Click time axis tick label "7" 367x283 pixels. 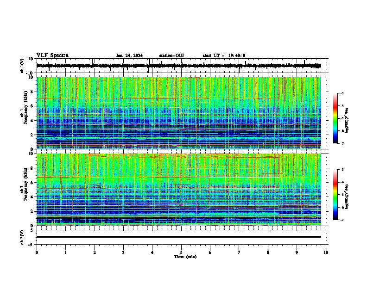pyautogui.click(x=239, y=252)
